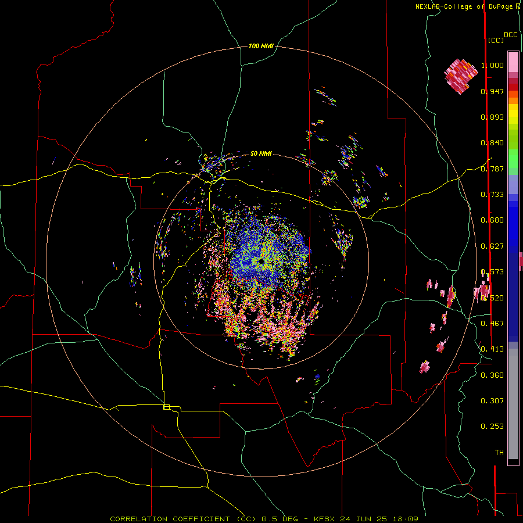Click the pink-red diamond echo in the upper right

tap(461, 76)
